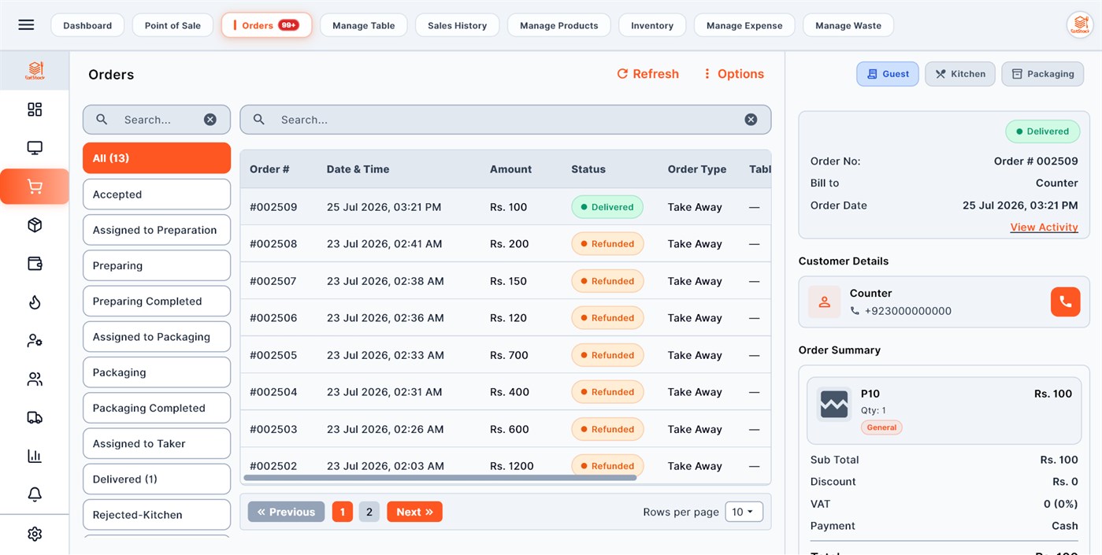This screenshot has width=1102, height=555.
Task: Select order #002505 row
Action: [x=506, y=355]
